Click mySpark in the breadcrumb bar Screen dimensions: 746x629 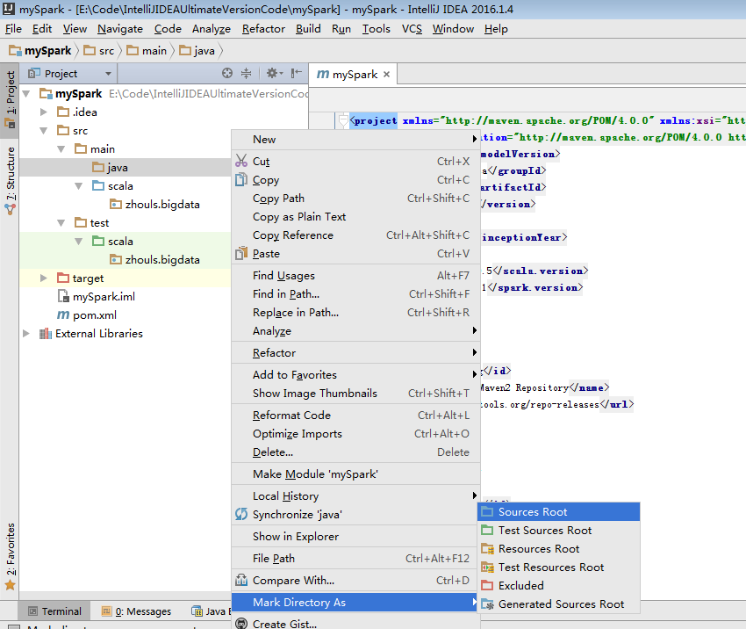tap(41, 50)
